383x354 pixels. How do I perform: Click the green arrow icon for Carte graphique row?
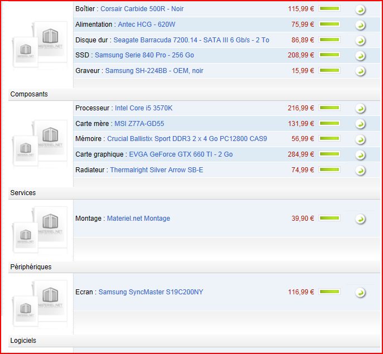click(360, 154)
